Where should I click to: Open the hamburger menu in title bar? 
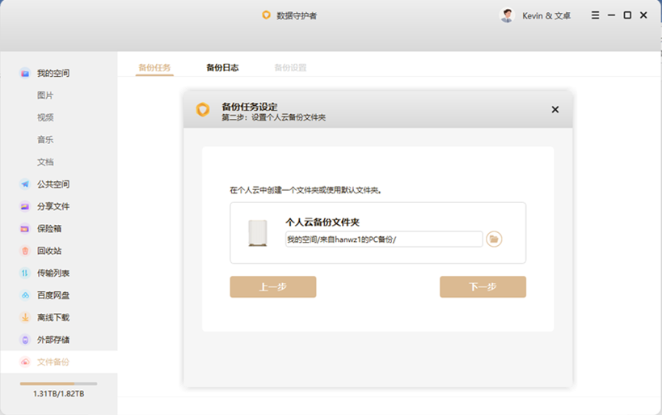[x=596, y=15]
